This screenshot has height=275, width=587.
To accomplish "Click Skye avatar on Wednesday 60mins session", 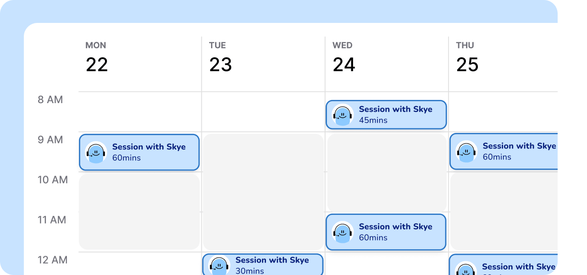I will (x=343, y=232).
